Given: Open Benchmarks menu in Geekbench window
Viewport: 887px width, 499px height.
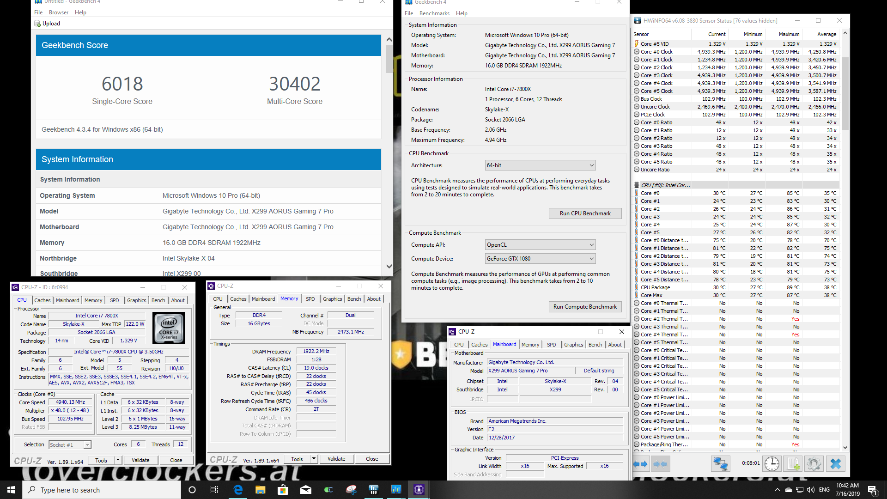Looking at the screenshot, I should (x=434, y=13).
